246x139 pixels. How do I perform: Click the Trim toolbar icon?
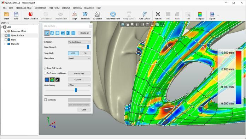point(168,14)
